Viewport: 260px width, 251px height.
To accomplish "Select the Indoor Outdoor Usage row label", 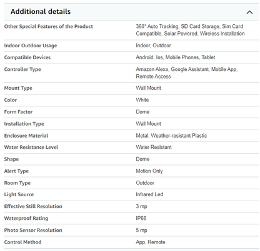I will click(31, 45).
